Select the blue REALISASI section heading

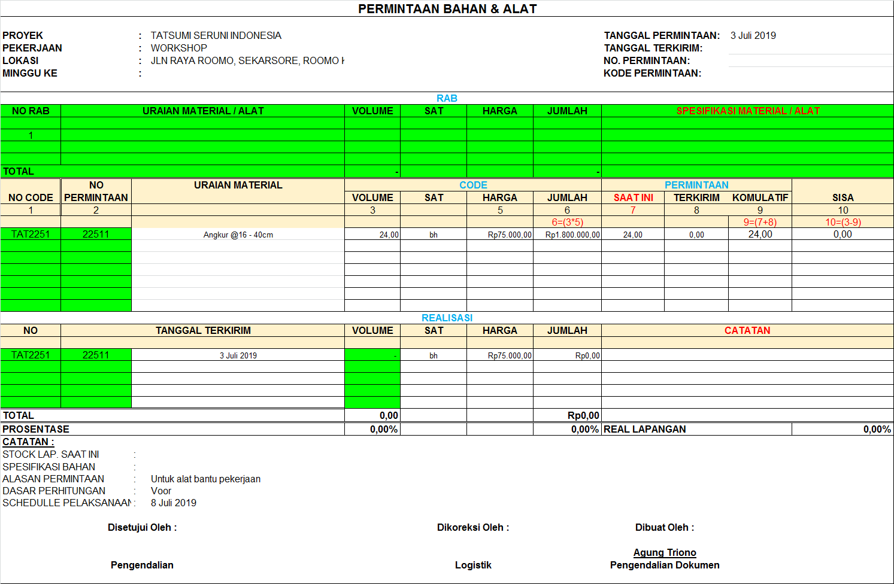pyautogui.click(x=447, y=318)
